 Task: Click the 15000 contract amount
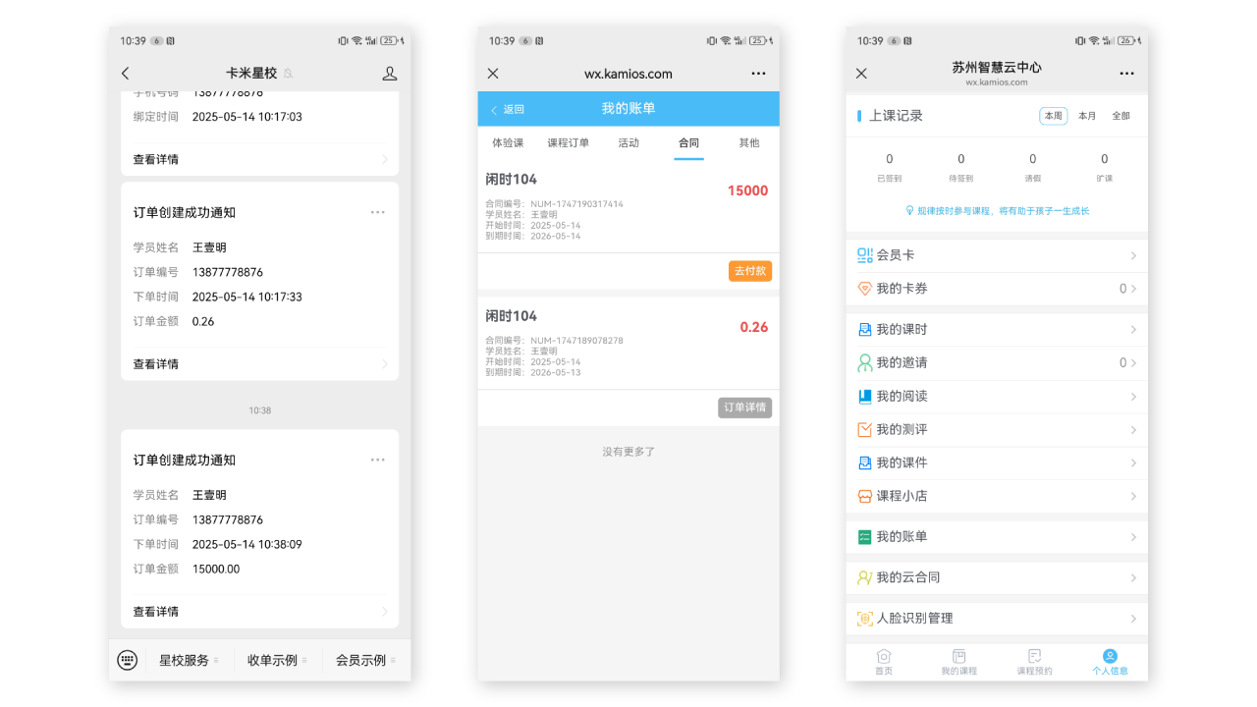(747, 190)
